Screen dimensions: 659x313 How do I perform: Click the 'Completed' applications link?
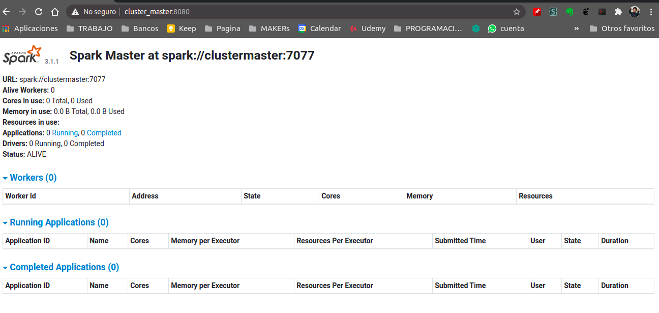click(104, 133)
